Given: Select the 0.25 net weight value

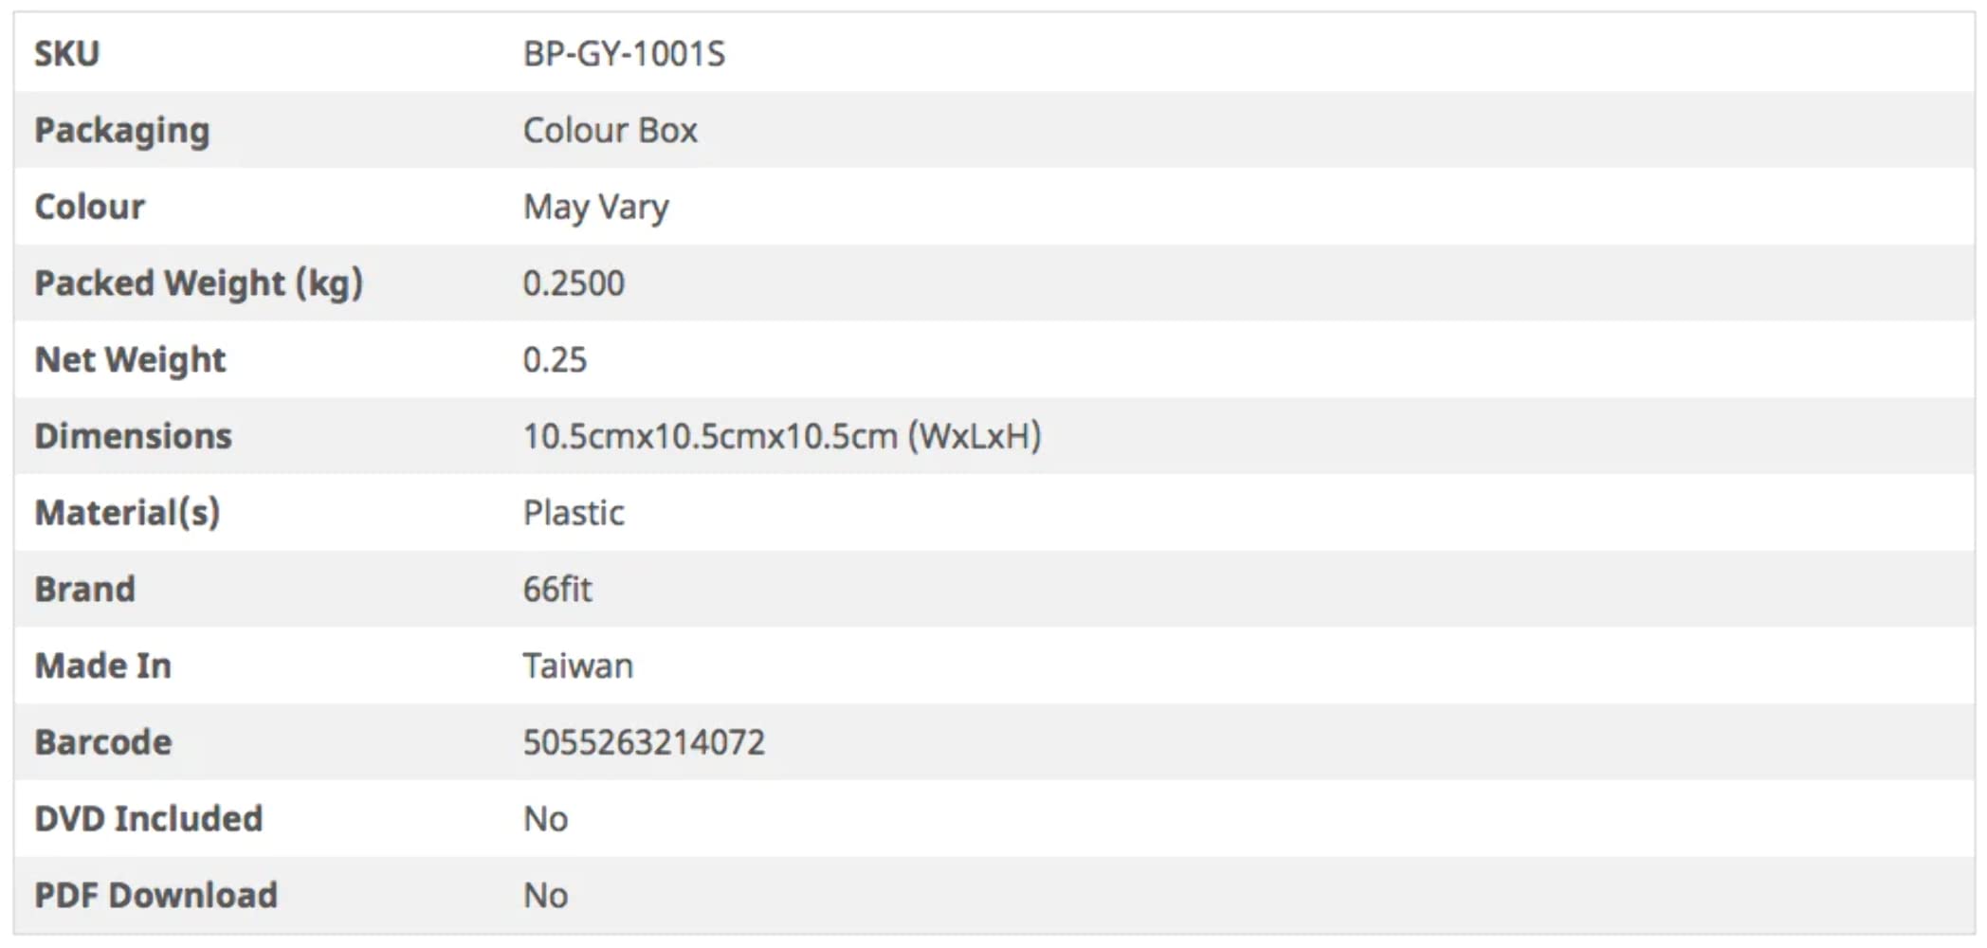Looking at the screenshot, I should pyautogui.click(x=555, y=360).
